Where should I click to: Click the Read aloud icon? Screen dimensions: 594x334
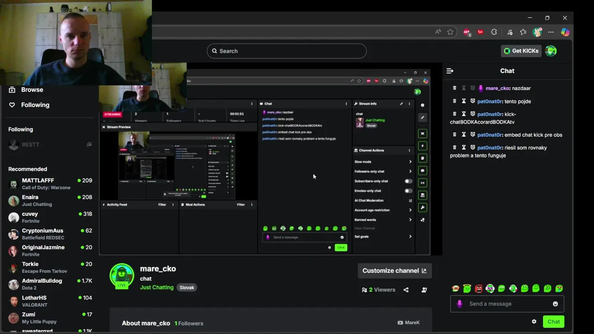tap(438, 32)
